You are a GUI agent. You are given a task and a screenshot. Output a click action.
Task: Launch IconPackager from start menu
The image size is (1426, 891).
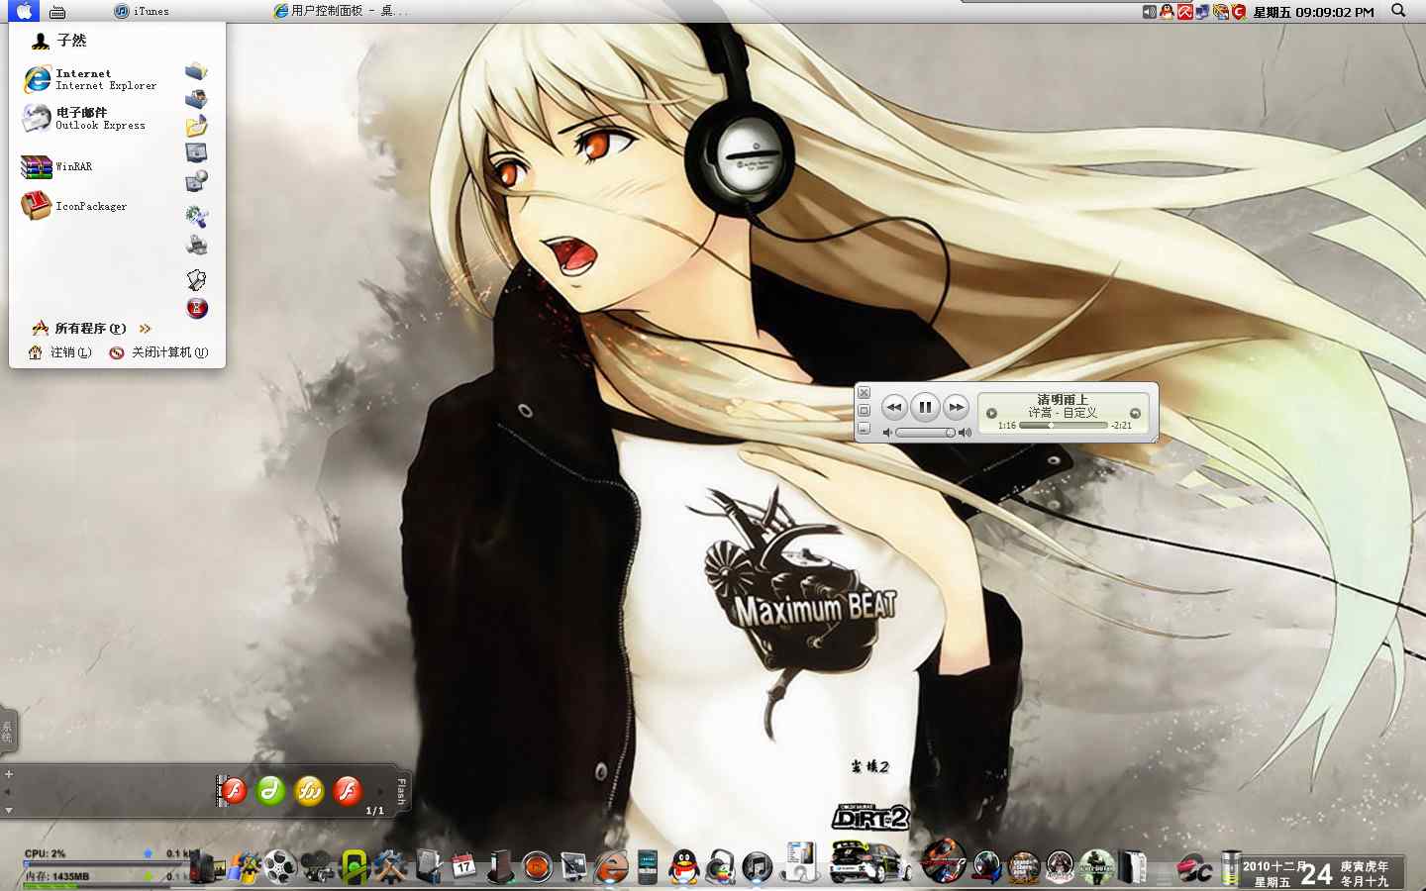click(74, 206)
